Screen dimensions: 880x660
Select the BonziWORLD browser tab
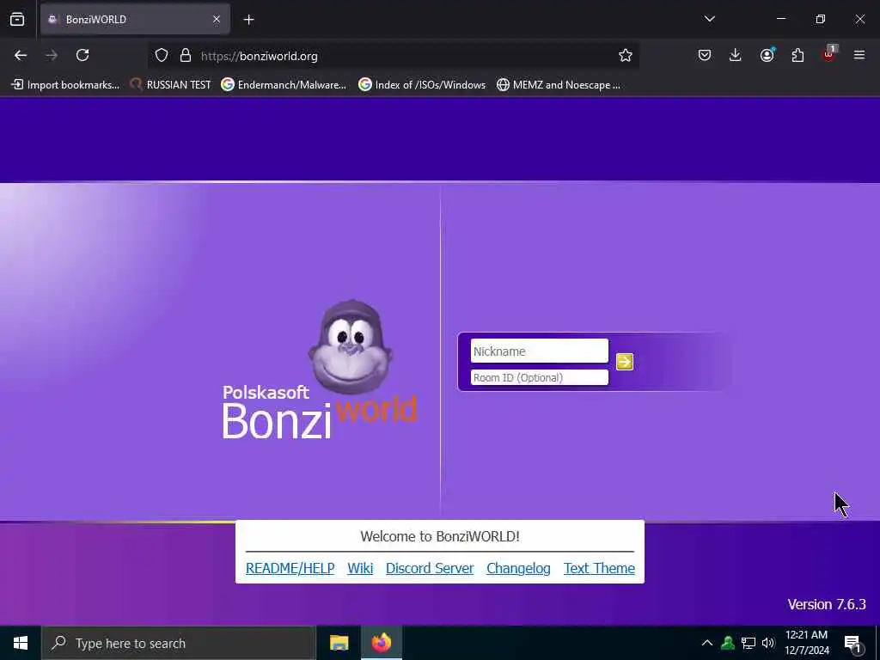click(x=135, y=19)
